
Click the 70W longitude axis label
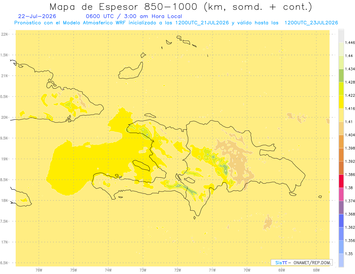pyautogui.click(x=247, y=270)
